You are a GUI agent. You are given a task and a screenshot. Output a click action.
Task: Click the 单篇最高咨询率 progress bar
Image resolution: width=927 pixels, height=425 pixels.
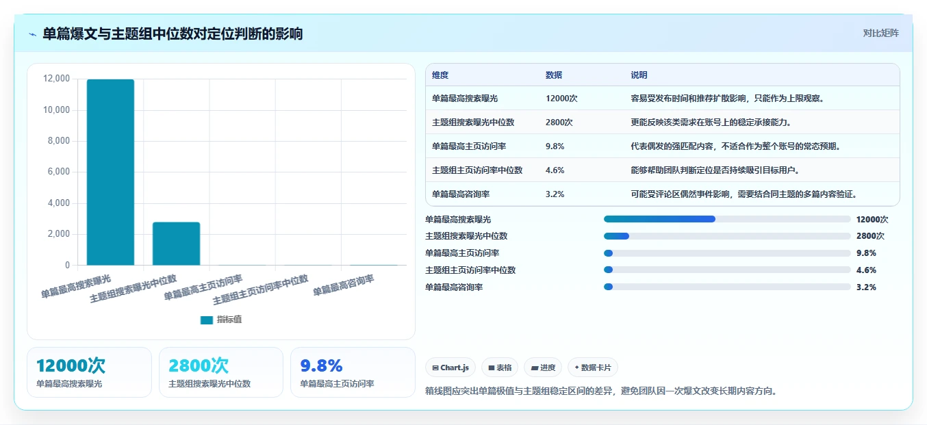[727, 287]
